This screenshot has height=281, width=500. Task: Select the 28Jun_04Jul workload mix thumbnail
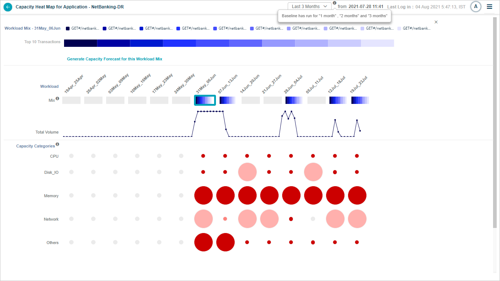294,100
